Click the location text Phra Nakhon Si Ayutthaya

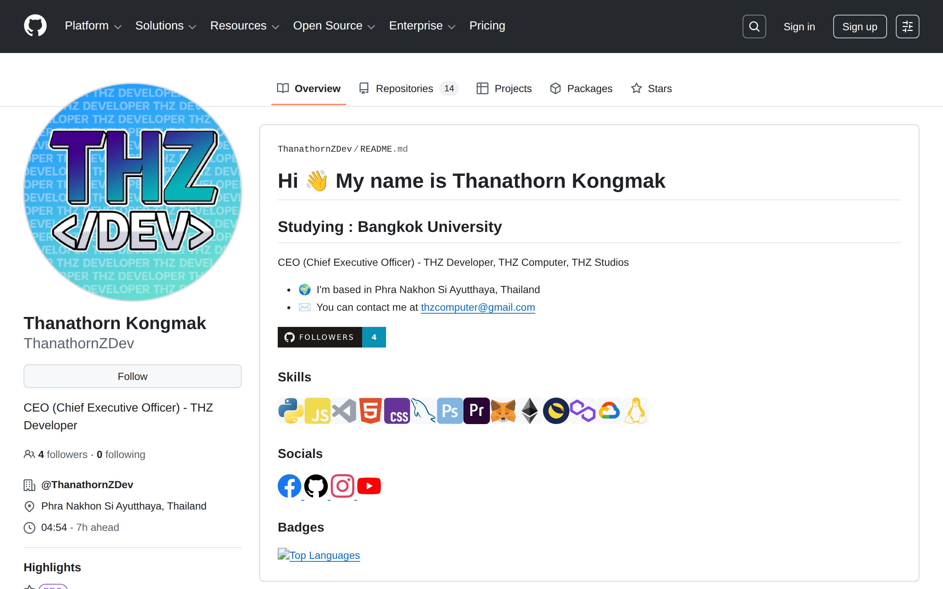click(124, 506)
